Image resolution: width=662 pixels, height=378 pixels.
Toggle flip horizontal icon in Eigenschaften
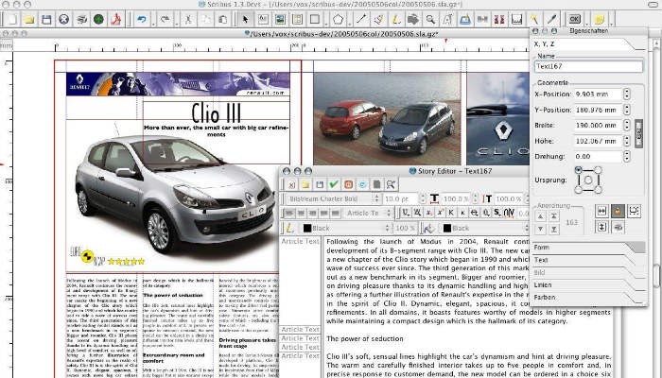coord(602,211)
